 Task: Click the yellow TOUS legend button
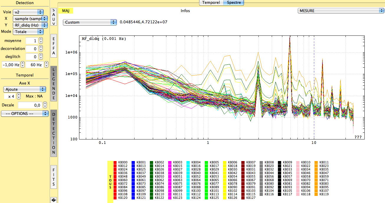(x=110, y=181)
